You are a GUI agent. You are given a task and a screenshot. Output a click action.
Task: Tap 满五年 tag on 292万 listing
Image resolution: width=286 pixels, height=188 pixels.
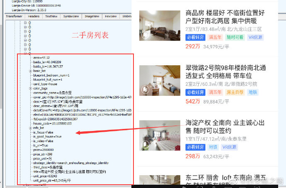coord(215,38)
